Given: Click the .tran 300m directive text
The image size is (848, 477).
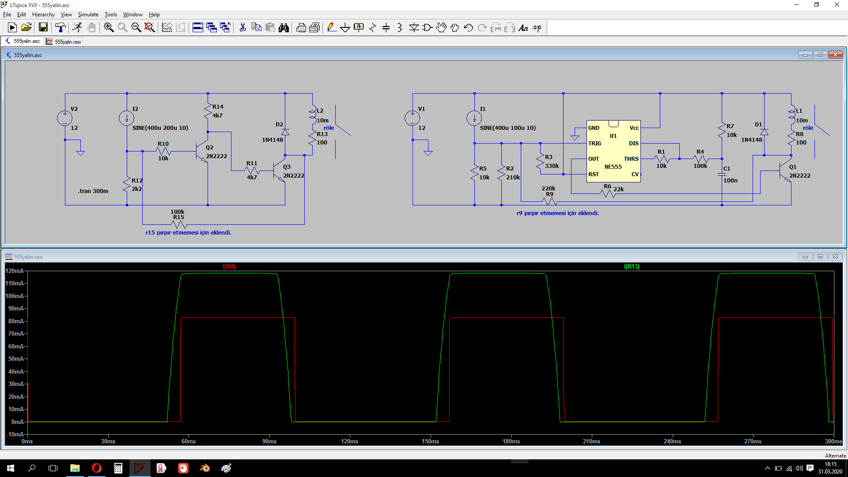Looking at the screenshot, I should coord(93,191).
